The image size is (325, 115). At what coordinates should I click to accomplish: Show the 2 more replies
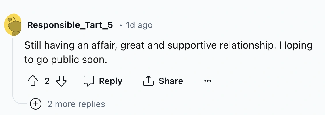76,104
